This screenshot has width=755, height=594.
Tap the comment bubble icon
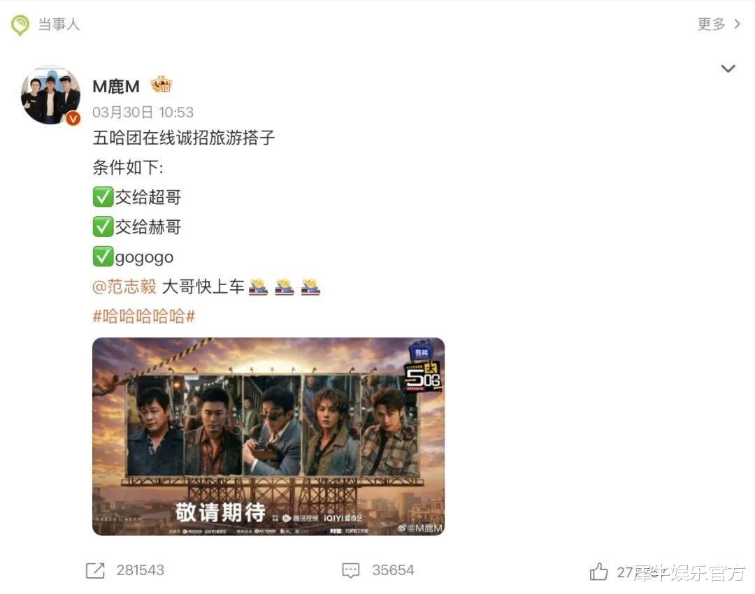350,570
